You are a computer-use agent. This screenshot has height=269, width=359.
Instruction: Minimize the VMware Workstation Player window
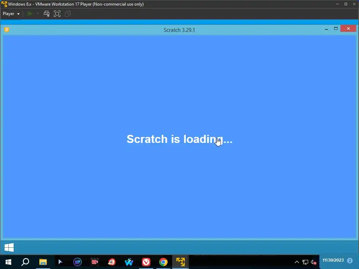click(337, 4)
